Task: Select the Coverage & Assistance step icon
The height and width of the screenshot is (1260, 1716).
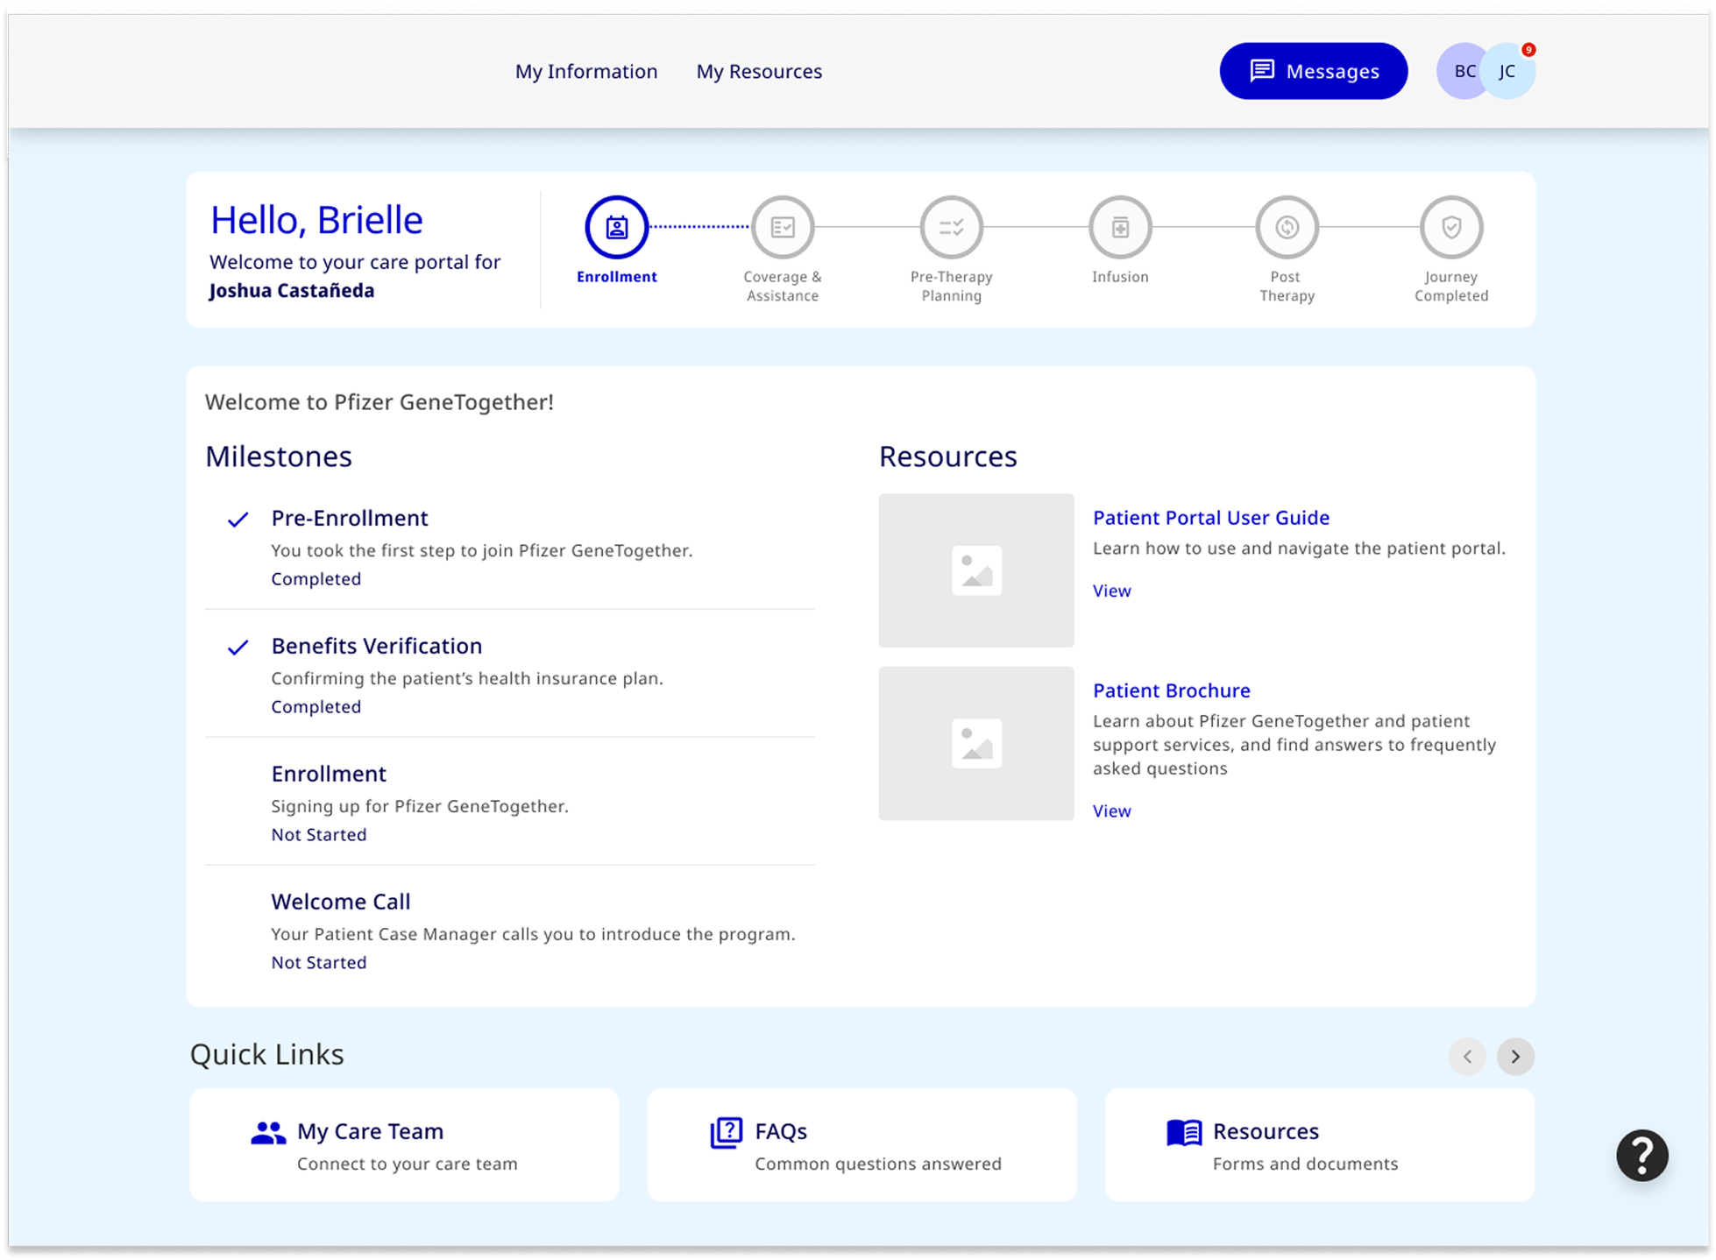Action: click(x=783, y=228)
